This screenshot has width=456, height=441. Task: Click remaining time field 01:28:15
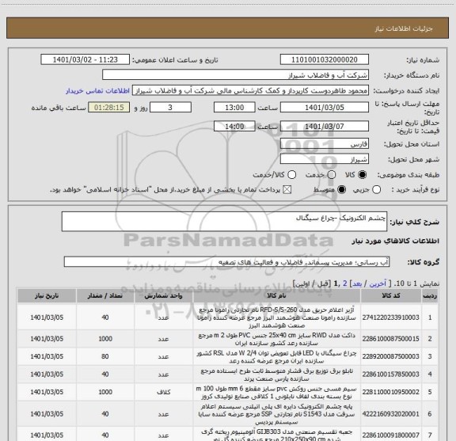109,108
